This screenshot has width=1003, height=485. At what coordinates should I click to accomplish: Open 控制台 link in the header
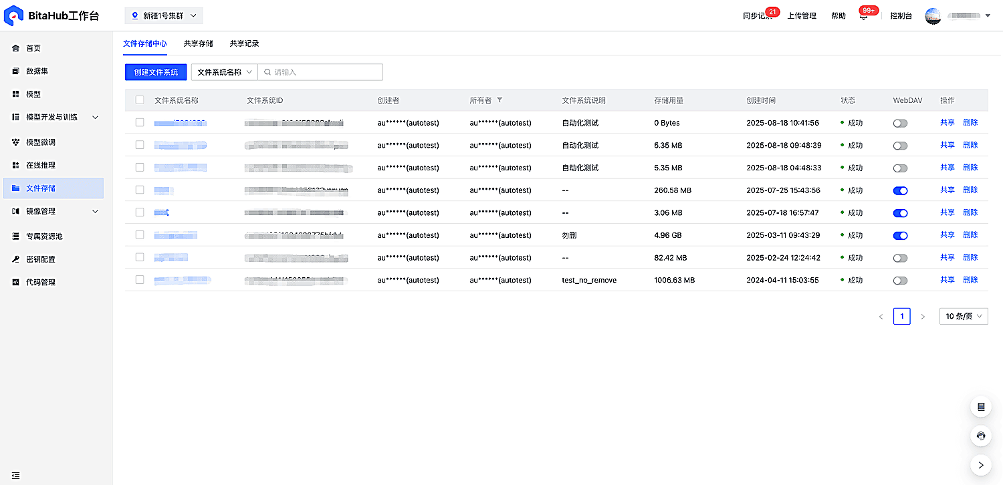point(901,16)
